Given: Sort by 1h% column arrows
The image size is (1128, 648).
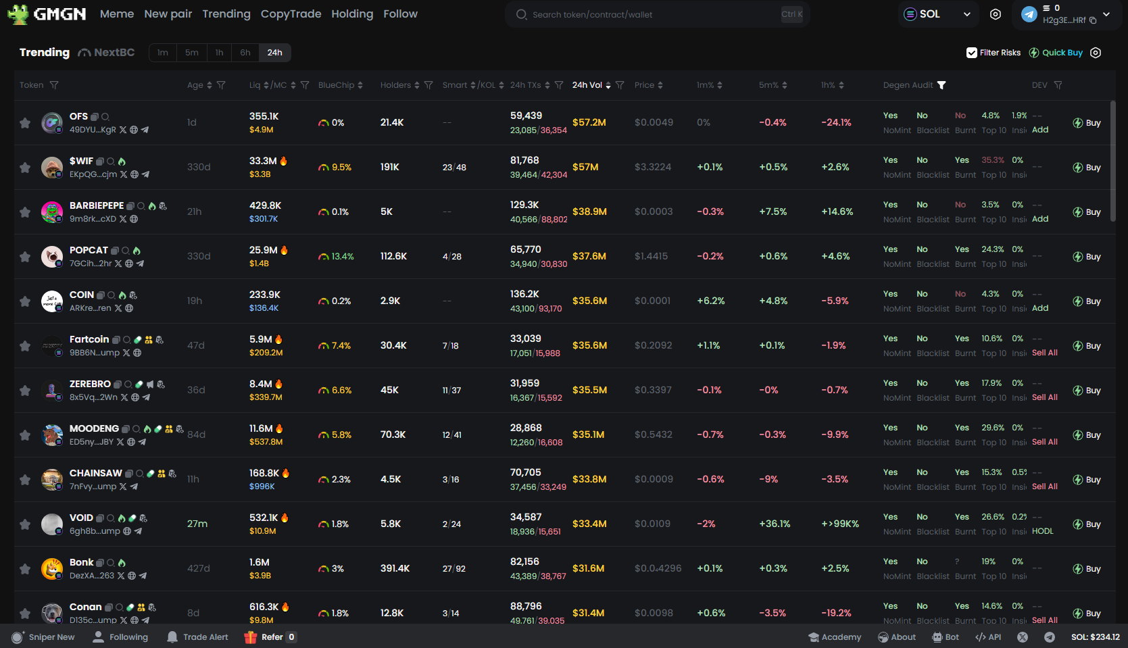Looking at the screenshot, I should pyautogui.click(x=841, y=85).
